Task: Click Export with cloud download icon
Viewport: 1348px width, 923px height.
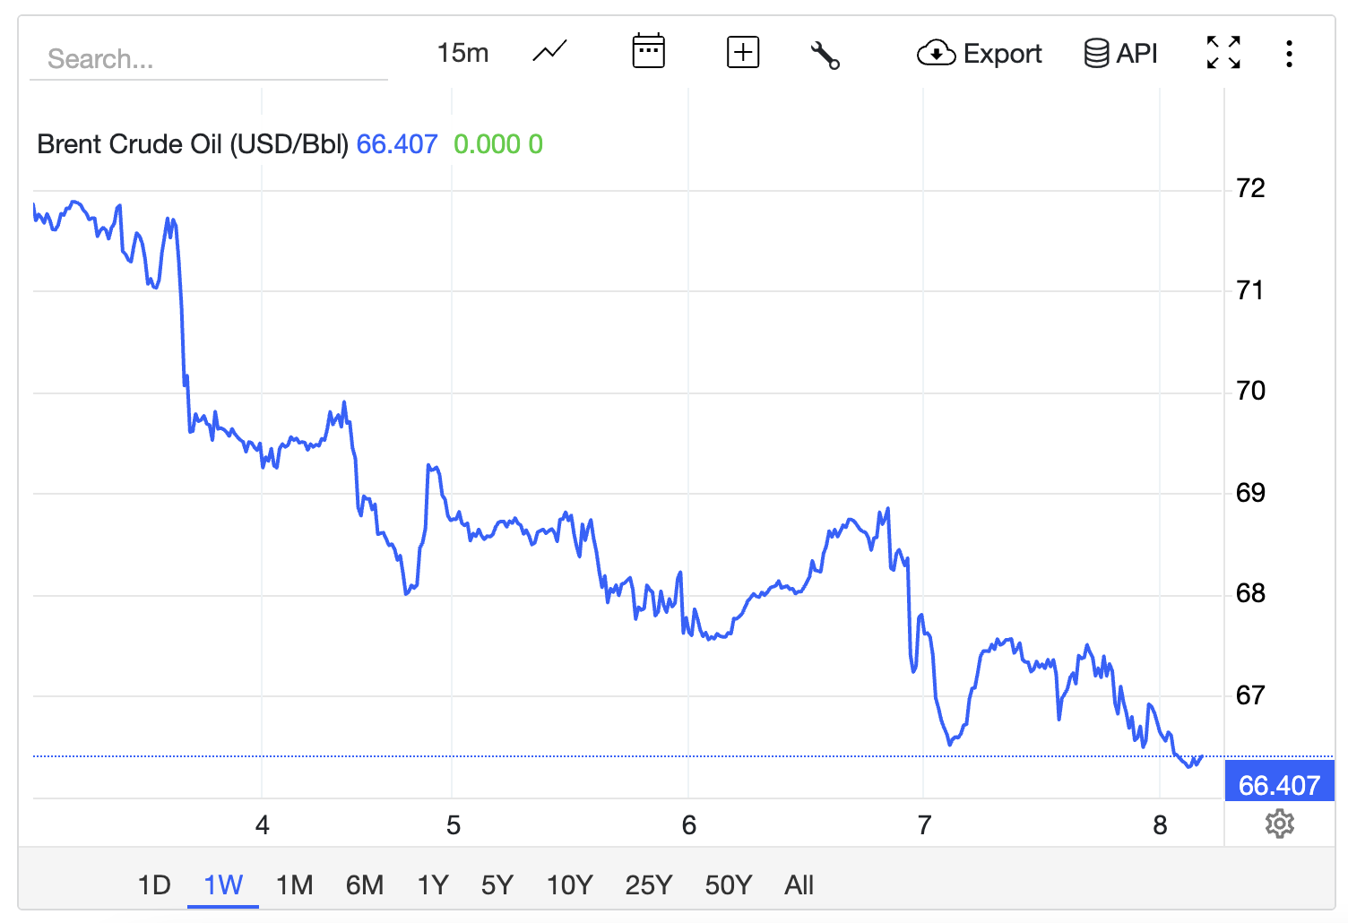Action: pos(979,54)
